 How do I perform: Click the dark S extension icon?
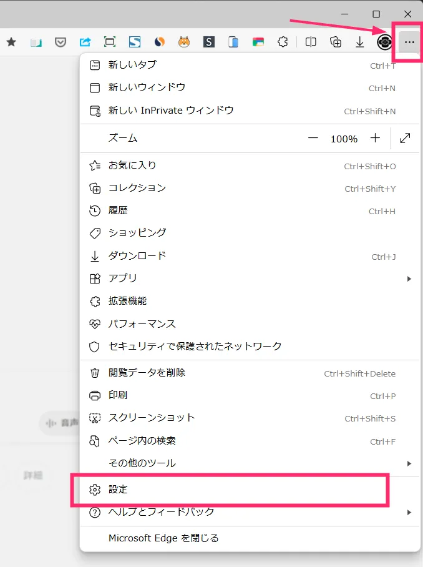(209, 42)
